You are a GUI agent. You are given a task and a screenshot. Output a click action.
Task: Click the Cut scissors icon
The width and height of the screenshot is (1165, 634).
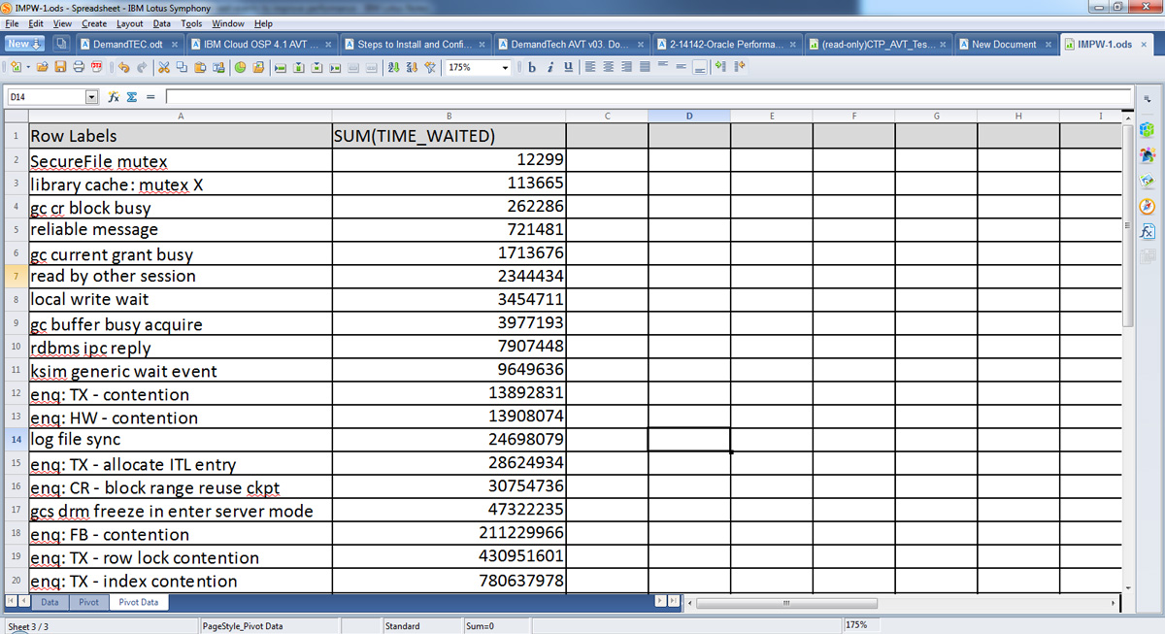(x=164, y=68)
